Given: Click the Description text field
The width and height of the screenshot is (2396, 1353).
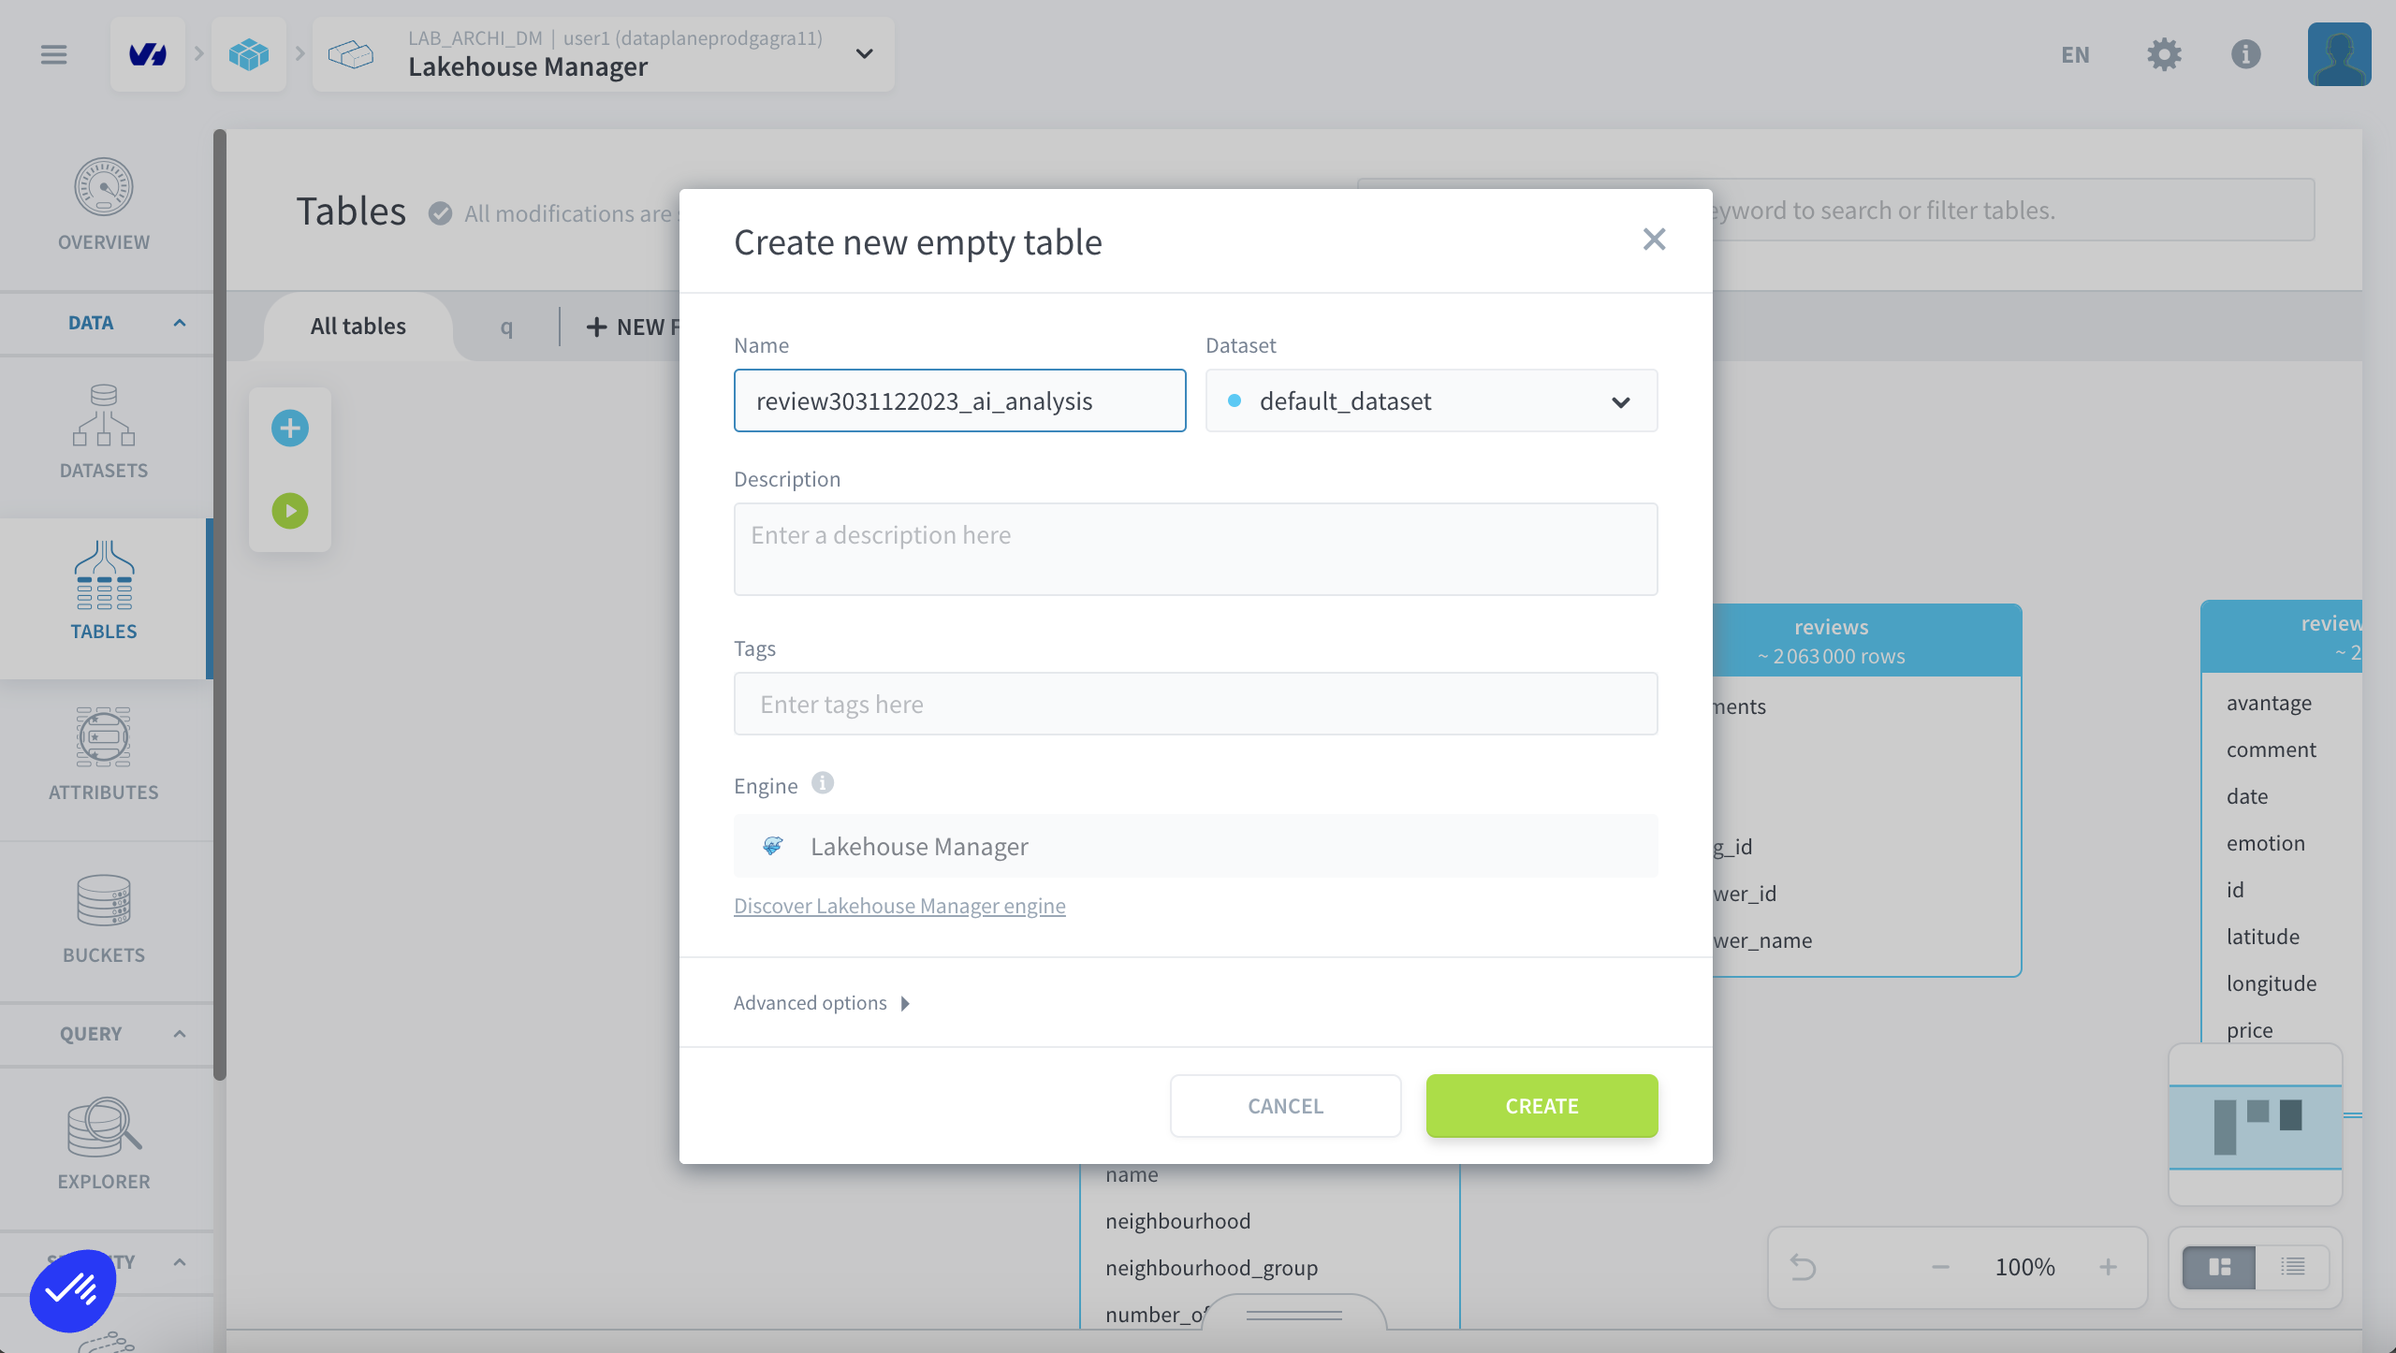Looking at the screenshot, I should click(1195, 549).
